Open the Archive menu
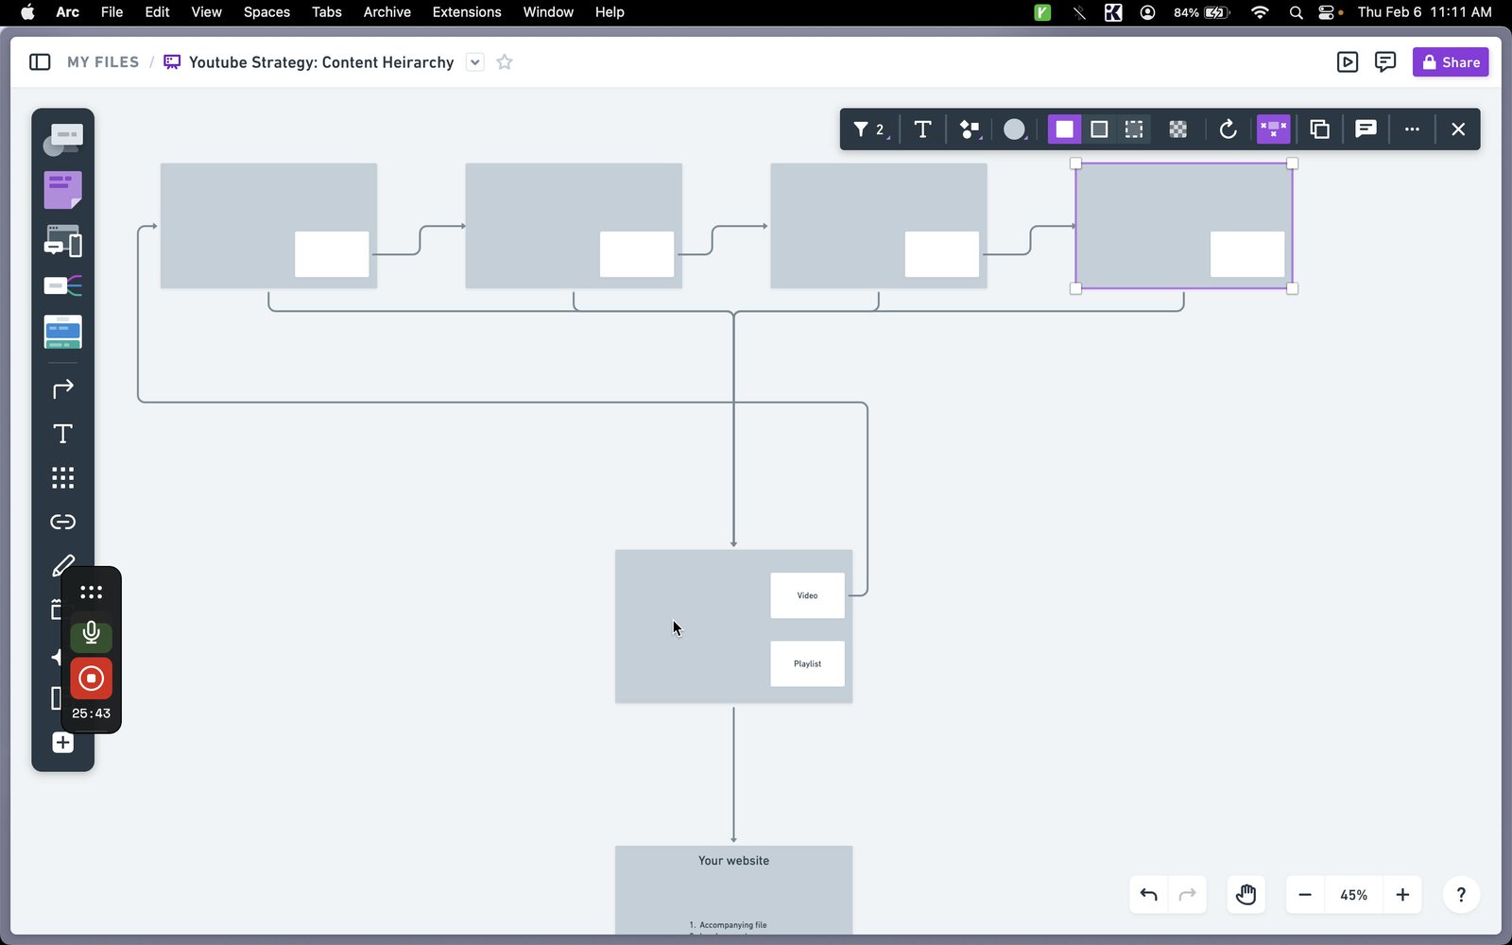 click(387, 12)
